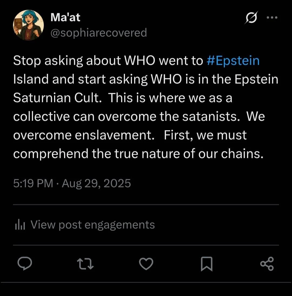The width and height of the screenshot is (292, 296).
Task: Click the bar chart analytics icon
Action: 20,225
